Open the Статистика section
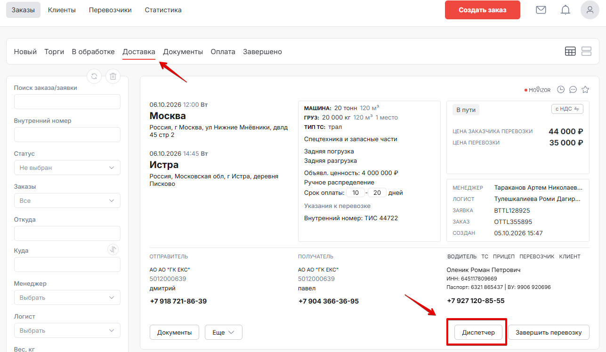 click(x=163, y=10)
